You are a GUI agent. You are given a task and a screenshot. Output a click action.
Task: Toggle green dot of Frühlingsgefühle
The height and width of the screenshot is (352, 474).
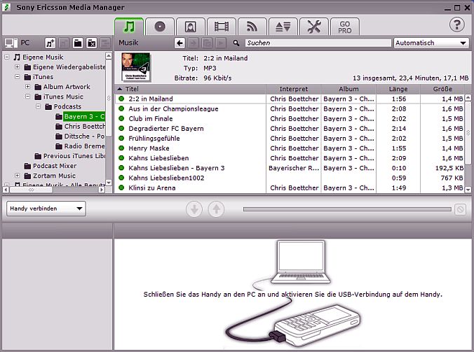[x=121, y=138]
